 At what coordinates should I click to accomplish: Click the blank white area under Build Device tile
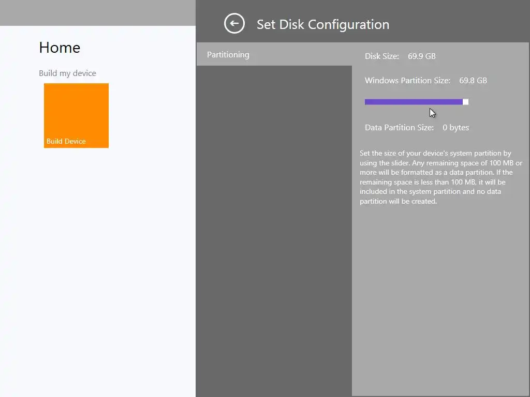[97, 258]
